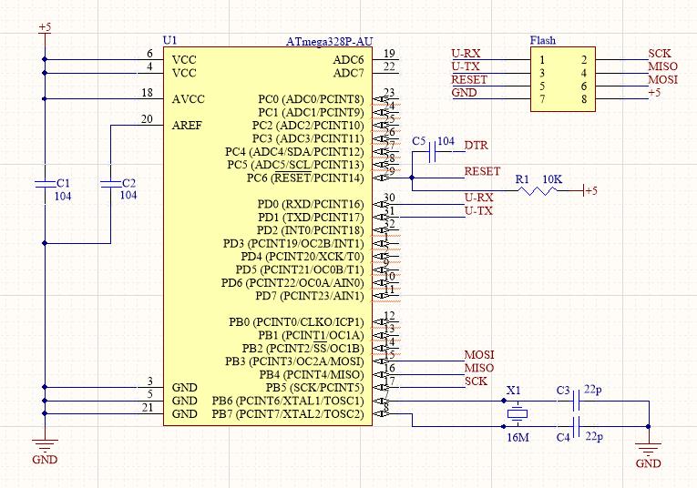This screenshot has height=488, width=697.
Task: Click the DTR net label
Action: coord(477,145)
